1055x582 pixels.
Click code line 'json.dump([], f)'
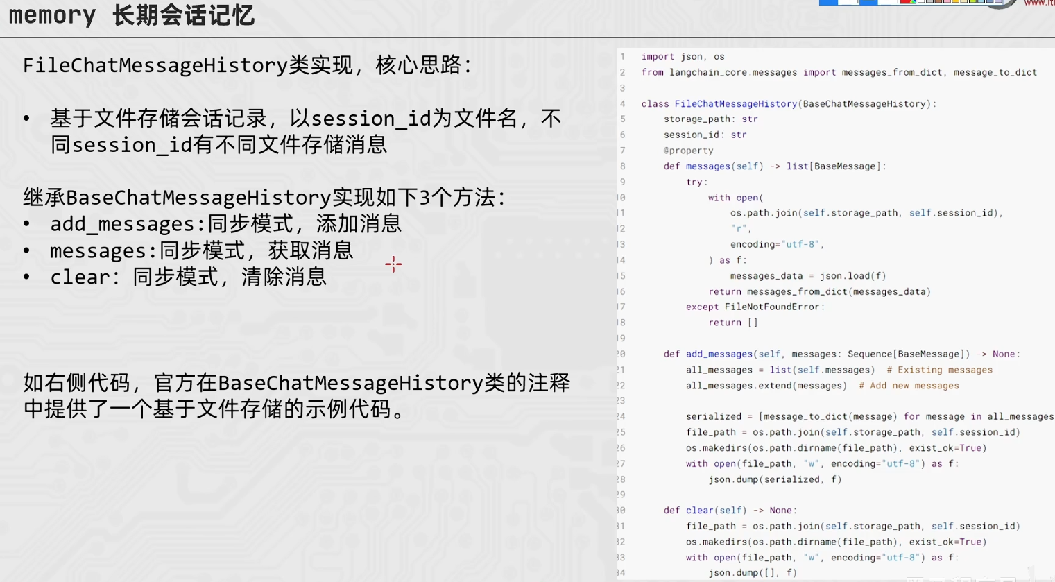click(x=752, y=573)
